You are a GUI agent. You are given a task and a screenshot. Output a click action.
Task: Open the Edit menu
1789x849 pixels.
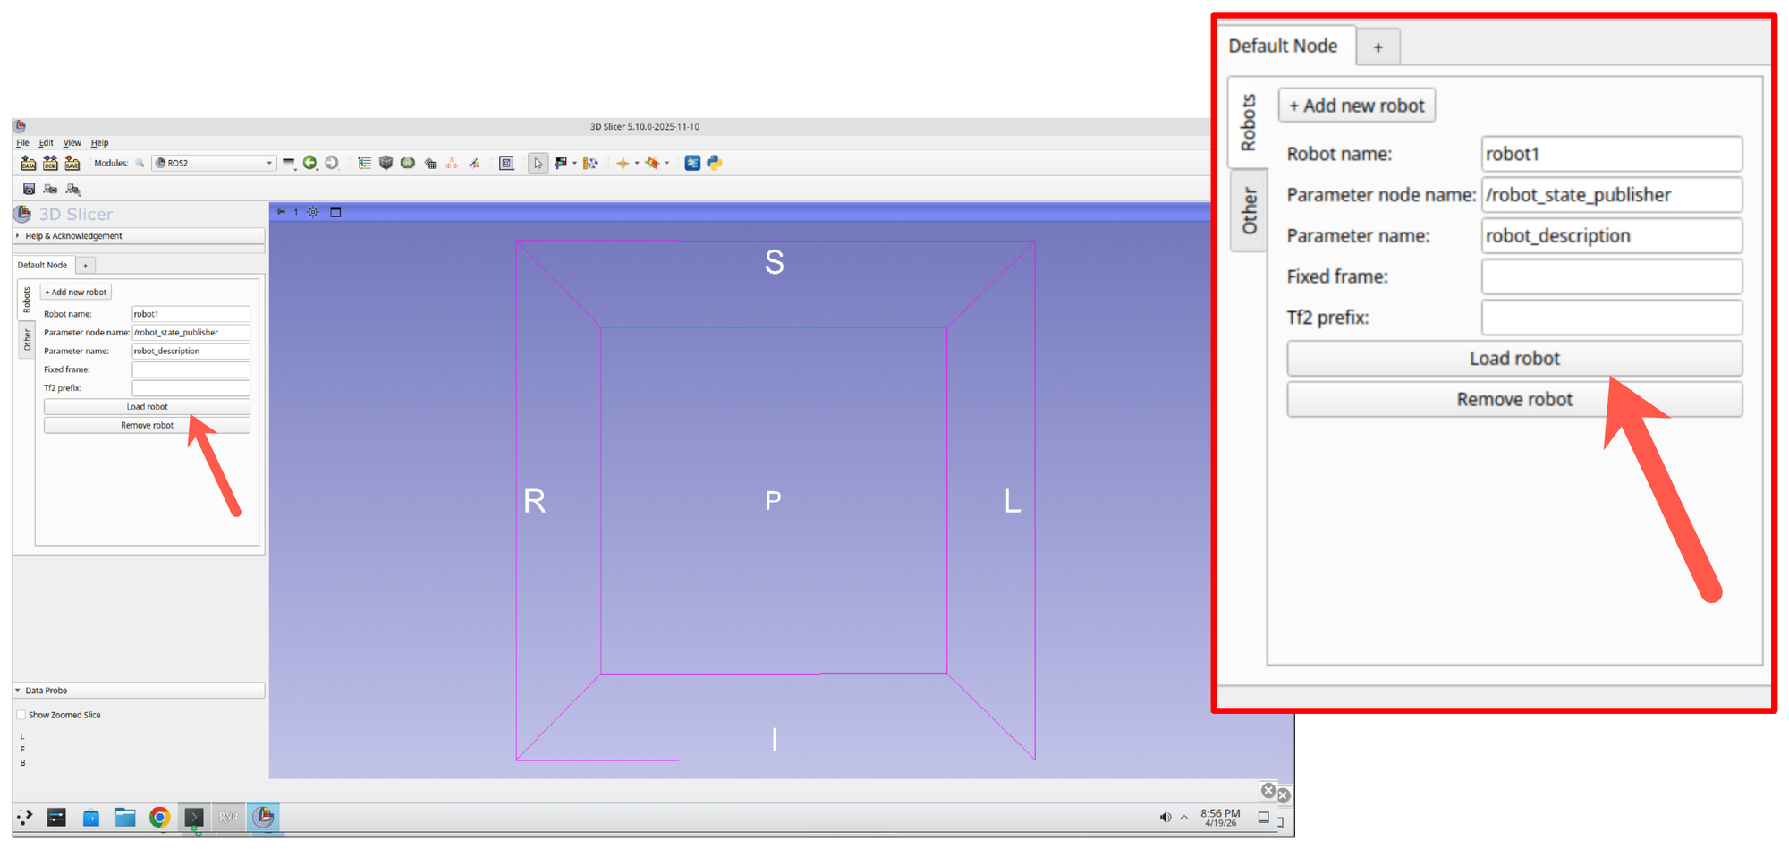(46, 142)
